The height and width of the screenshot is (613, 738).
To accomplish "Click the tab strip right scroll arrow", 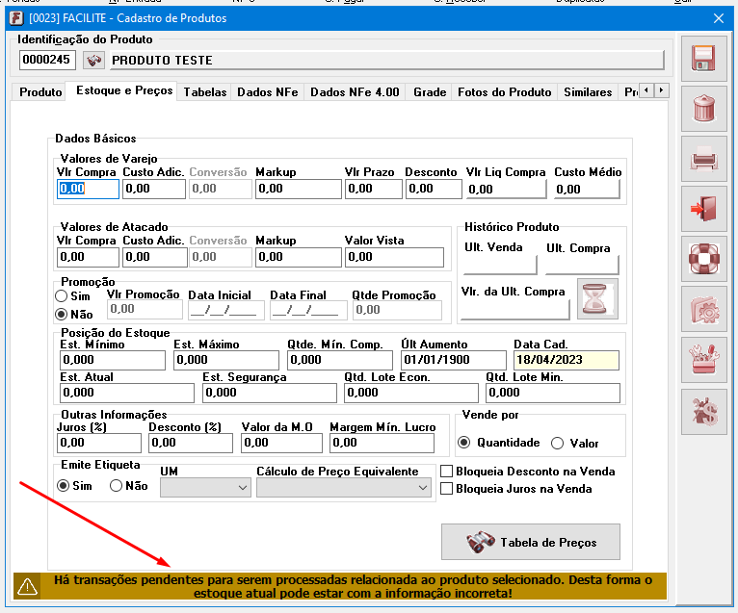I will (x=661, y=90).
